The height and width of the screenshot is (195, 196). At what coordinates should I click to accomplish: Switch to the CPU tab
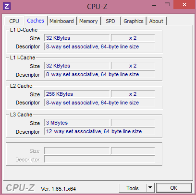point(14,21)
